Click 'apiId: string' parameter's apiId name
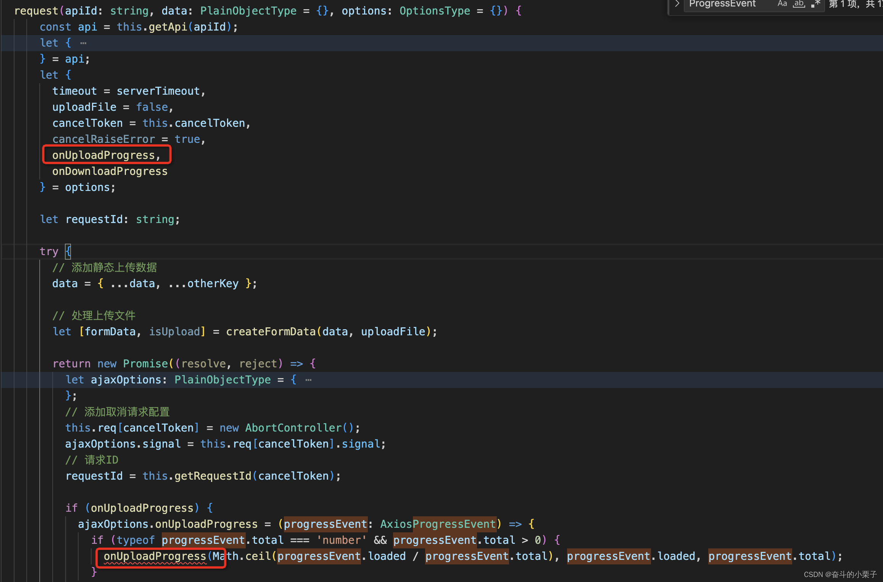 (x=81, y=11)
